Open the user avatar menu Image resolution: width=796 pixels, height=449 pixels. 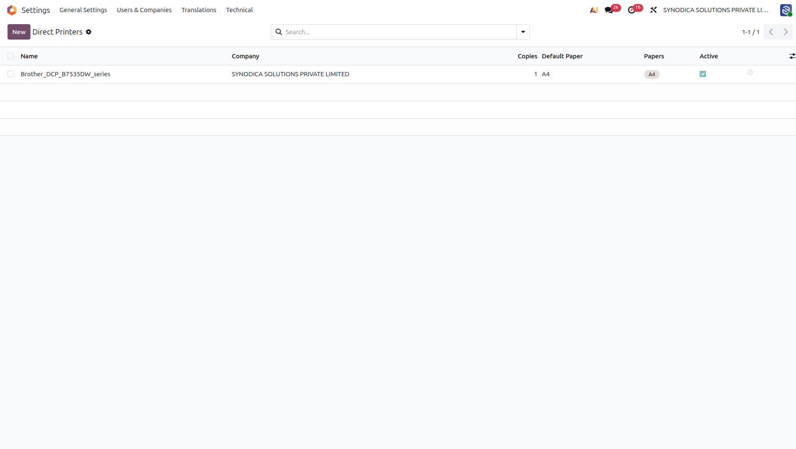(x=786, y=10)
